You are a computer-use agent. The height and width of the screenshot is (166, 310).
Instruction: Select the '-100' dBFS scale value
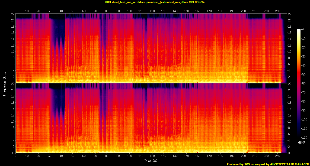point(304,119)
